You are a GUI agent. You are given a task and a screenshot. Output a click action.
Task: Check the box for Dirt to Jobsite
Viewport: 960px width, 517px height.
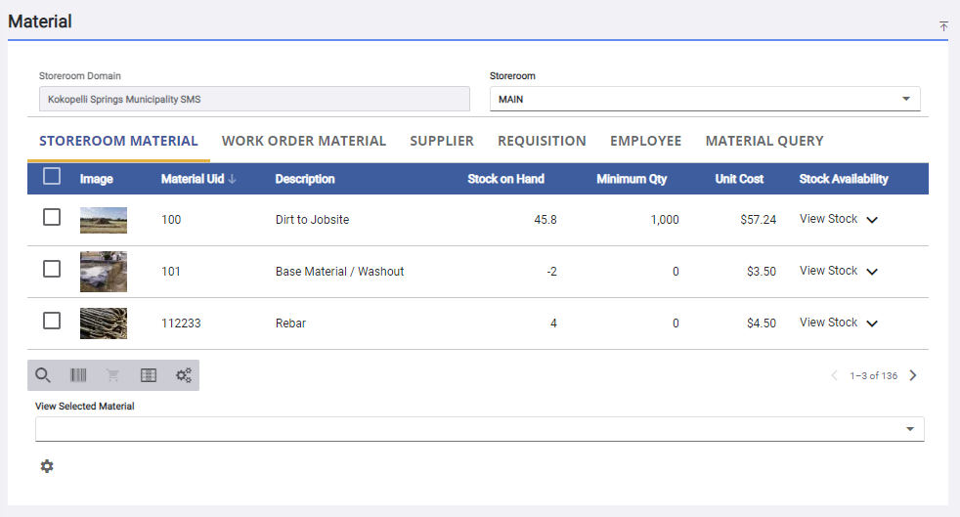coord(52,218)
